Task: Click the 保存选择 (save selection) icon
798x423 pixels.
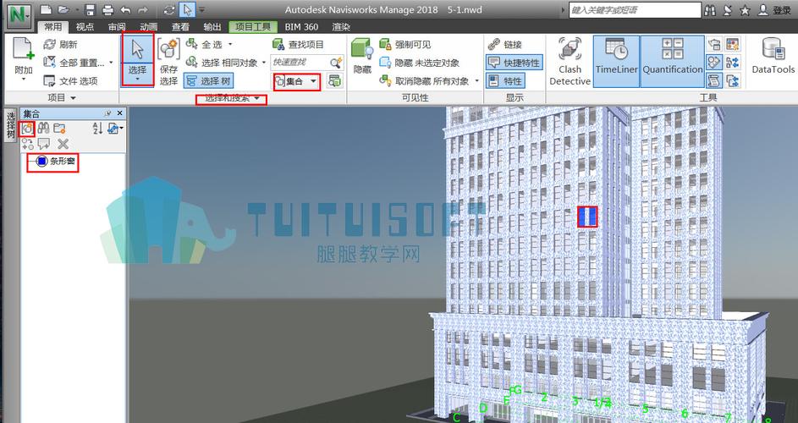Action: click(x=168, y=61)
